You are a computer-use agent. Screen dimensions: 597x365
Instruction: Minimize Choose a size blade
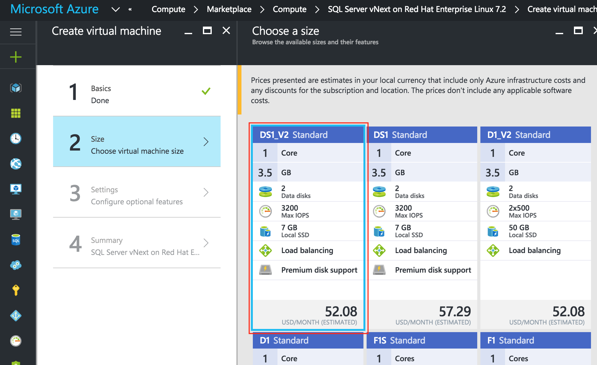559,33
